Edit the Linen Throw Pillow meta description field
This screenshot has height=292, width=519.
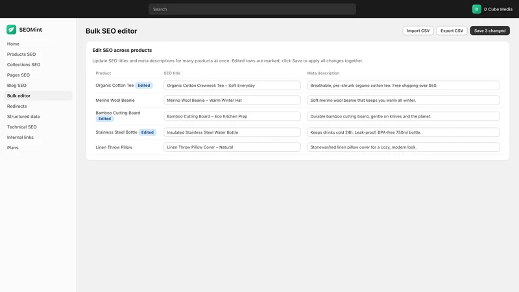click(403, 147)
